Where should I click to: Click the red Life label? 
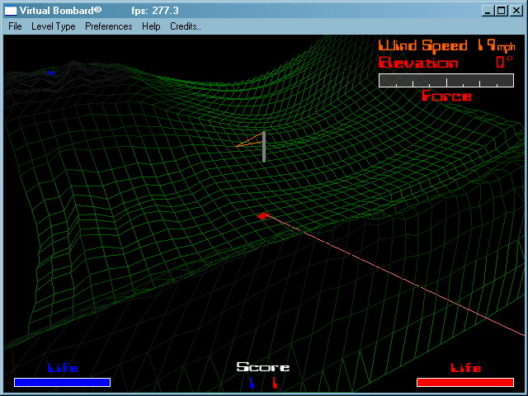click(465, 368)
